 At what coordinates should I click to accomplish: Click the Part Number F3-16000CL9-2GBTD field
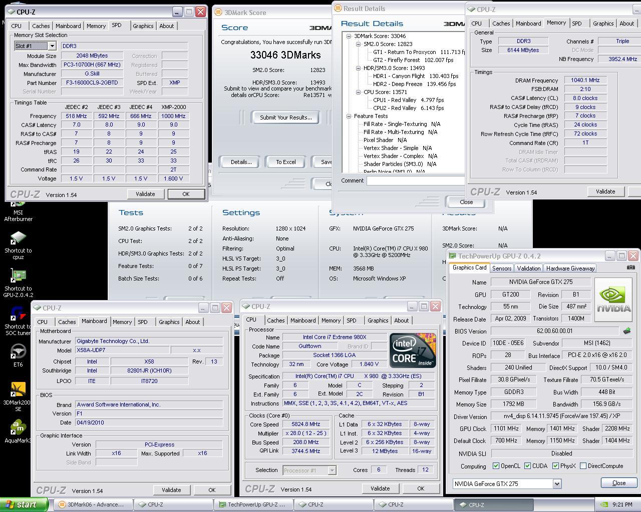[92, 83]
